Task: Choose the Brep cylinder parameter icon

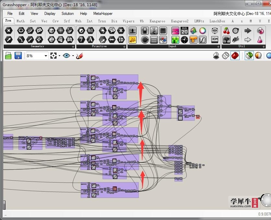Action: pos(51,40)
